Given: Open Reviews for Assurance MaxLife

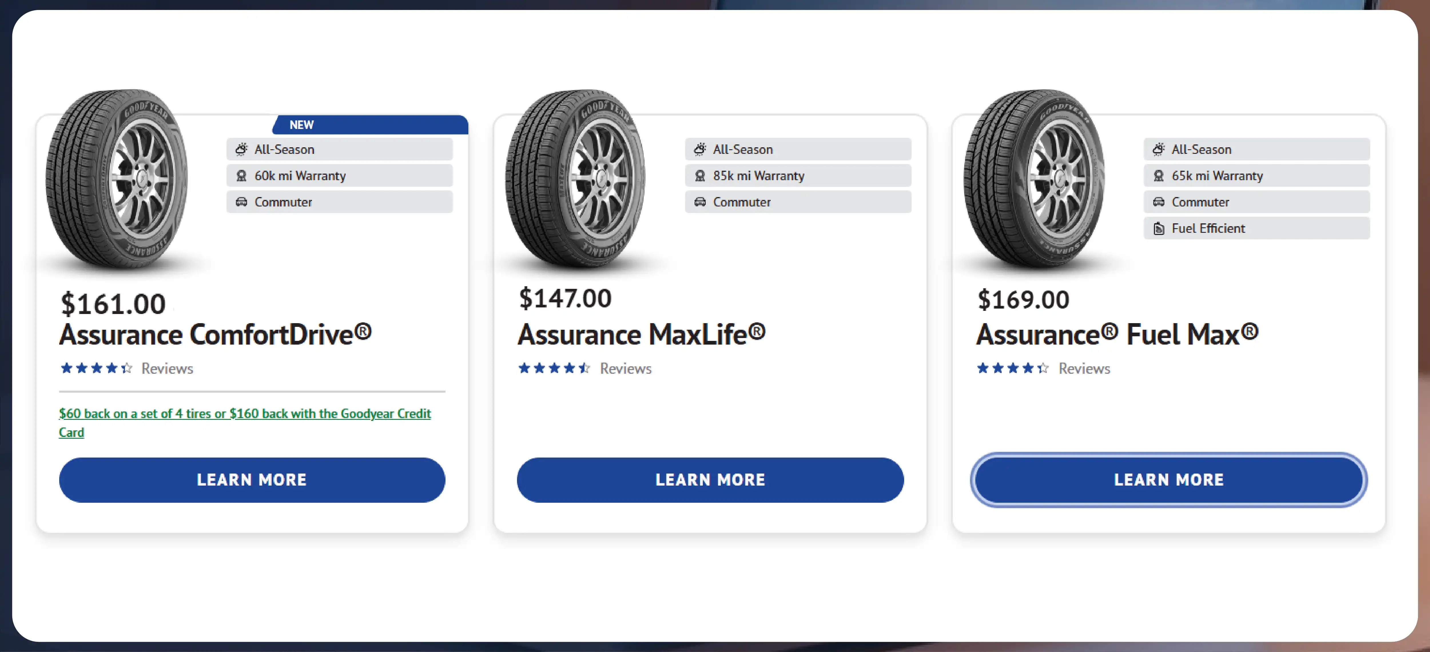Looking at the screenshot, I should point(626,369).
